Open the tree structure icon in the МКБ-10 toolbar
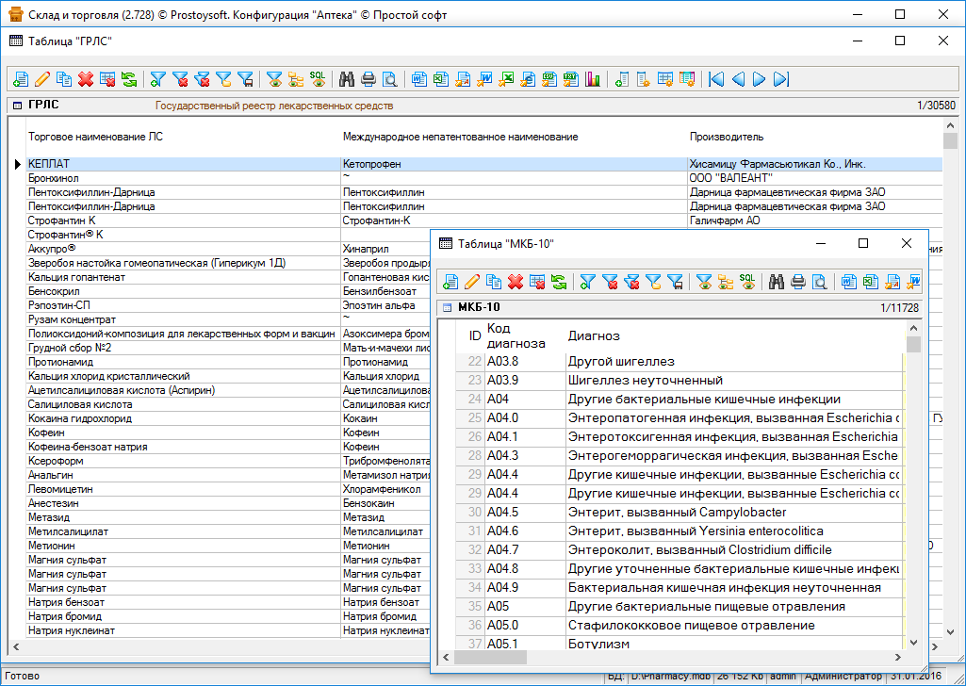The height and width of the screenshot is (686, 966). pyautogui.click(x=726, y=282)
